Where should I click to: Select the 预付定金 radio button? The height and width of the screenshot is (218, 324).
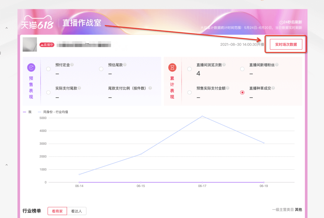point(48,69)
